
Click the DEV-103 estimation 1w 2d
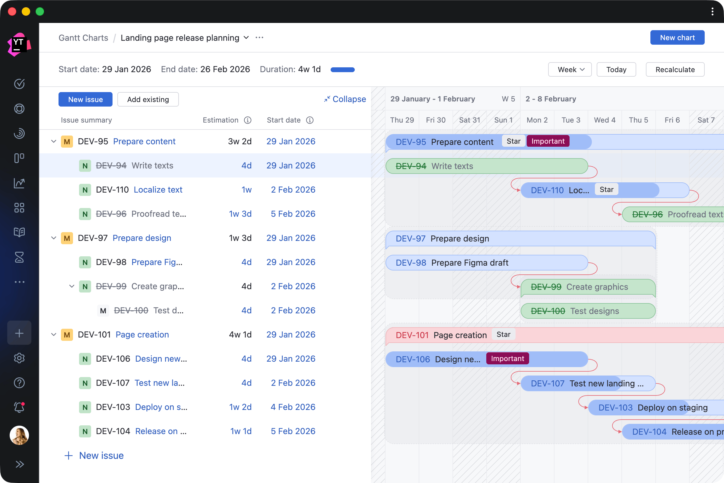(x=240, y=407)
